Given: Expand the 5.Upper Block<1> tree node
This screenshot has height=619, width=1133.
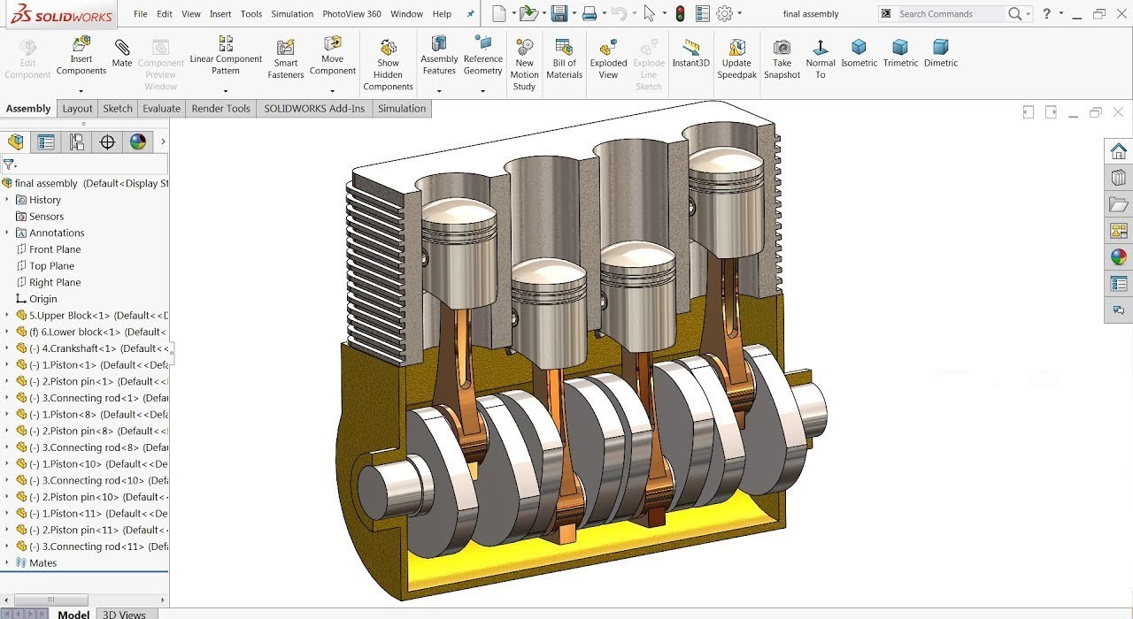Looking at the screenshot, I should [x=7, y=316].
